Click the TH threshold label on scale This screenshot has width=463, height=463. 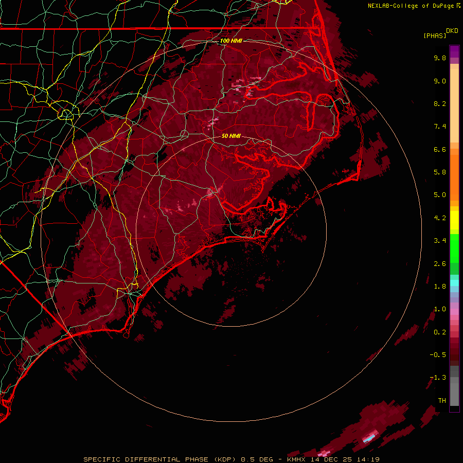tap(442, 401)
